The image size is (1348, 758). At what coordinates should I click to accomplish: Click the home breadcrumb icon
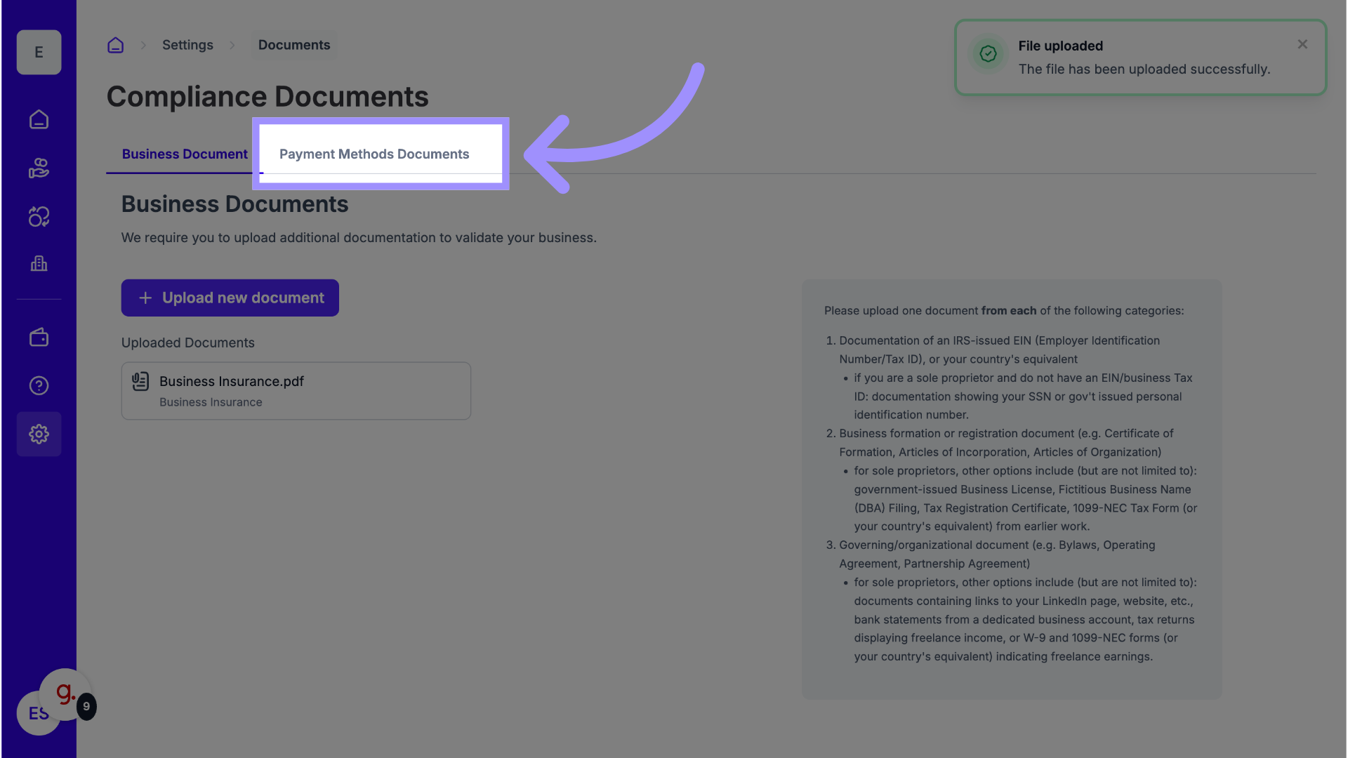(x=115, y=45)
